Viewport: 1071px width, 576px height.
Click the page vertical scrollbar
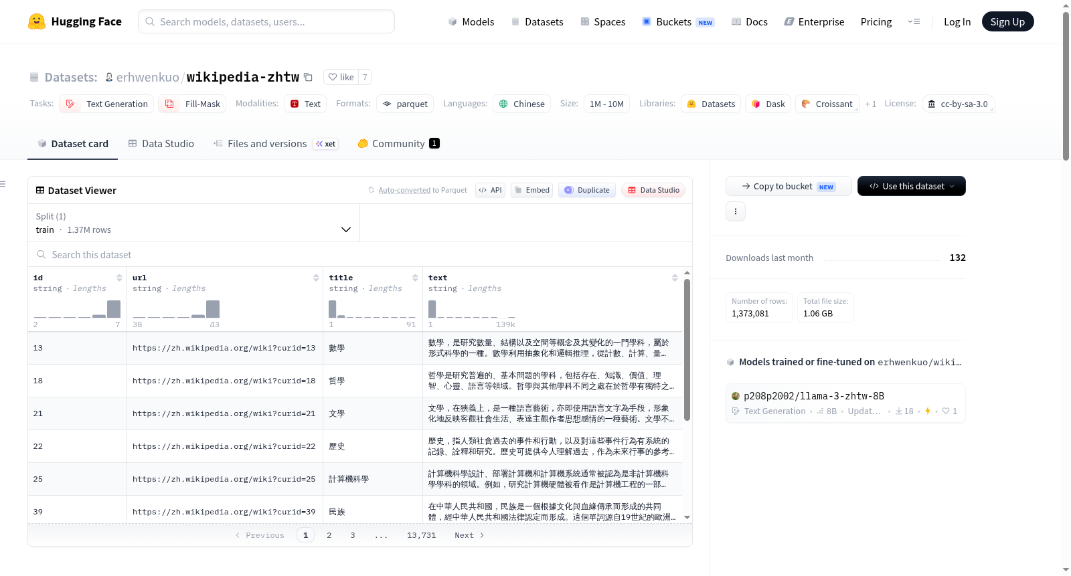pos(1066,86)
